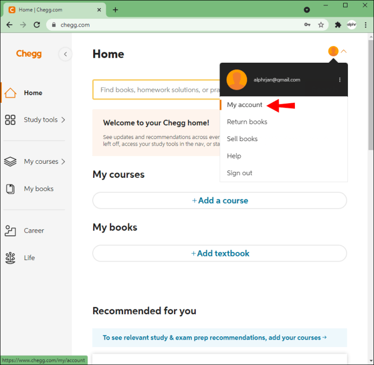374x365 pixels.
Task: Open Study tools label in sidebar
Action: click(41, 120)
